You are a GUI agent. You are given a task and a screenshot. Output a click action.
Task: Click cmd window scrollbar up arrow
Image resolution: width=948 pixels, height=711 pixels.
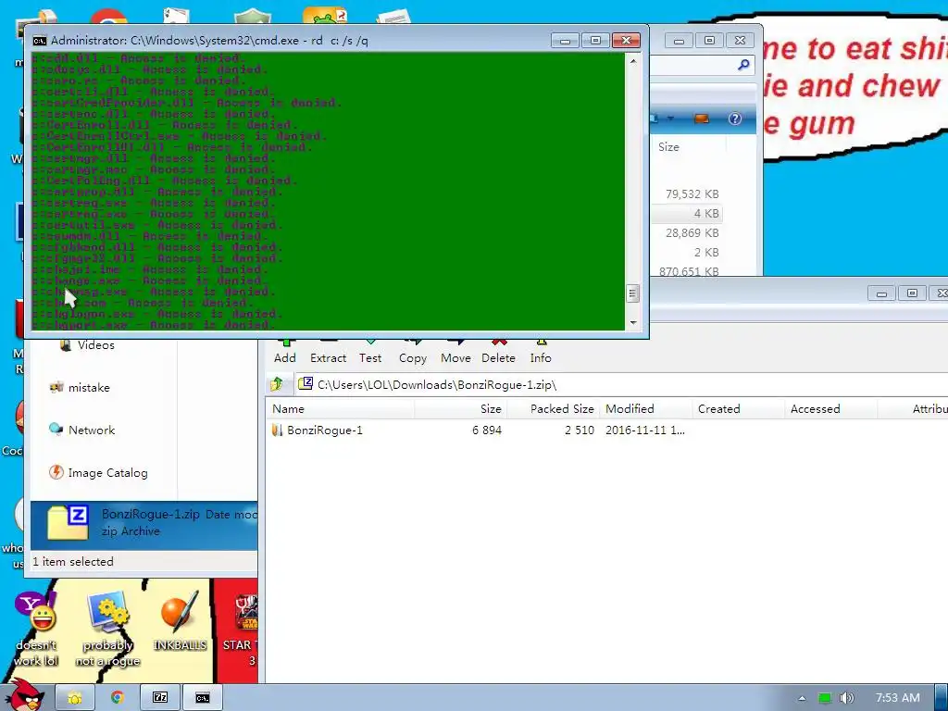(633, 61)
